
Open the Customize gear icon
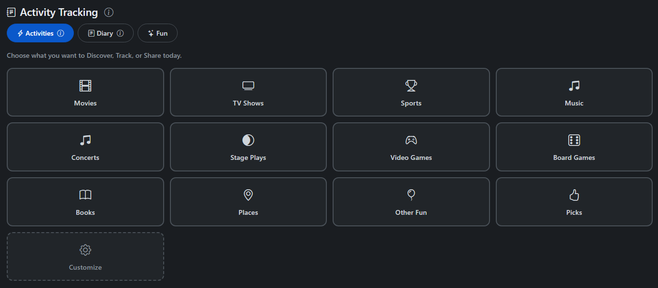[85, 249]
